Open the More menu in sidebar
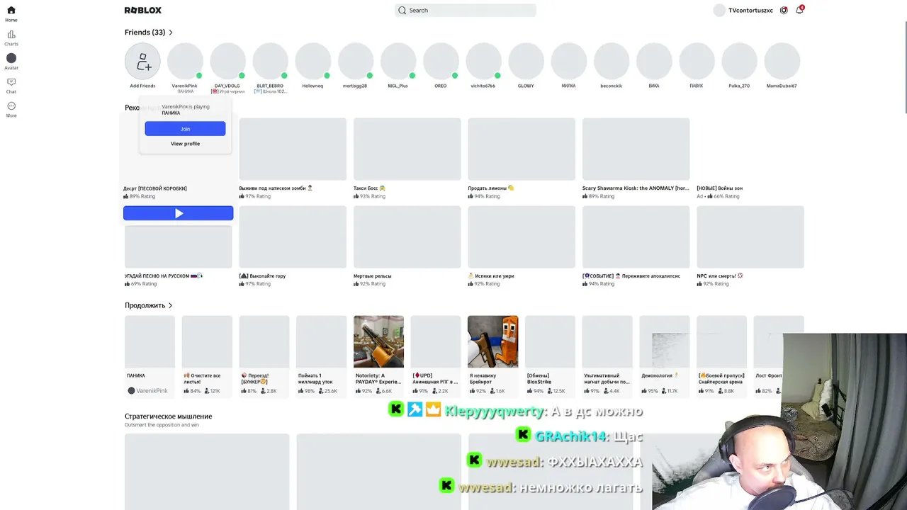 tap(11, 110)
